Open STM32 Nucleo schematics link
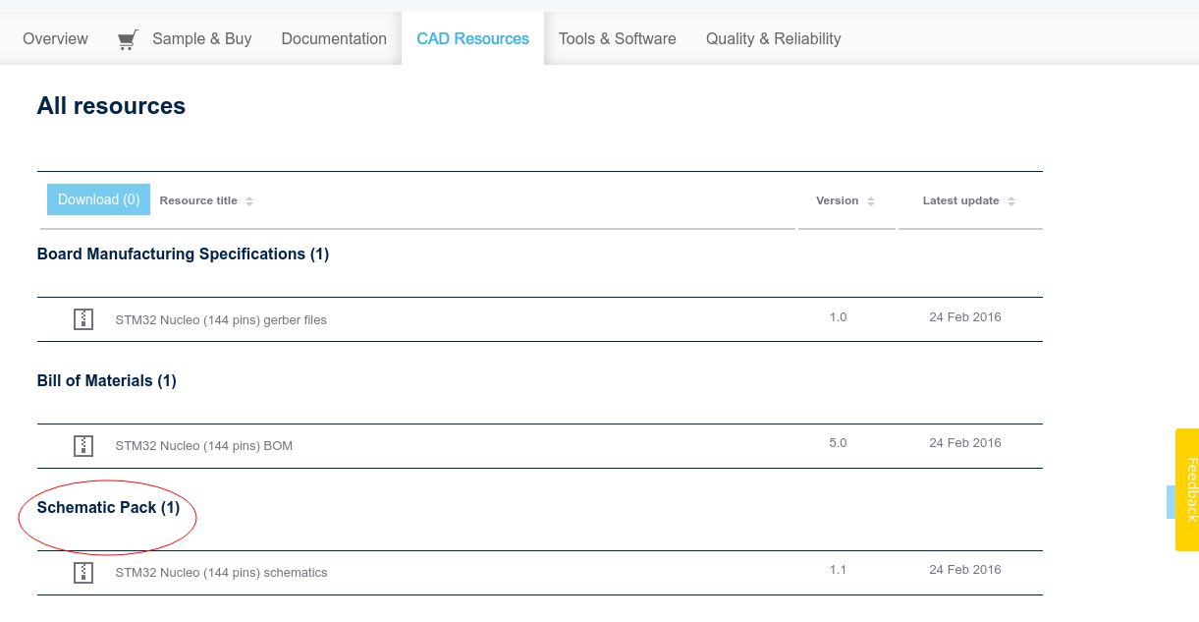1199x622 pixels. 221,573
